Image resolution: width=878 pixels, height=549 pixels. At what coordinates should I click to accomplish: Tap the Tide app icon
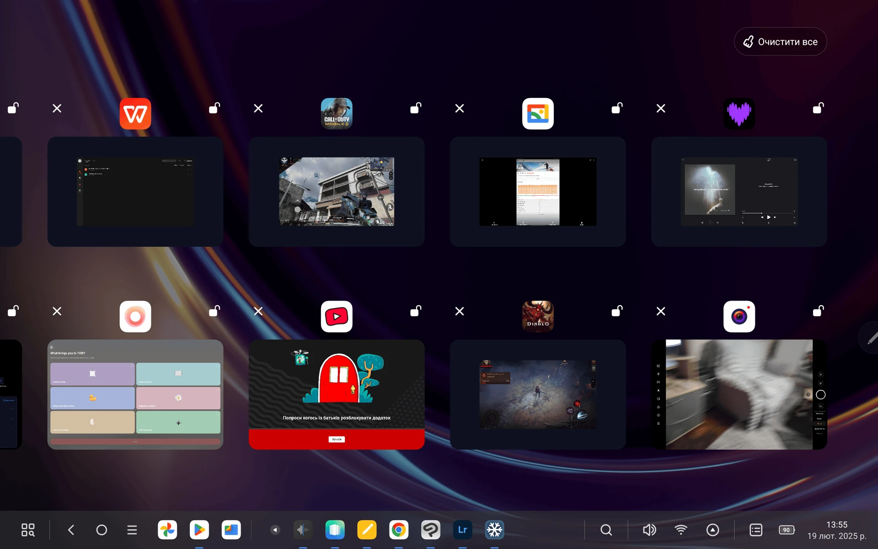click(x=135, y=316)
